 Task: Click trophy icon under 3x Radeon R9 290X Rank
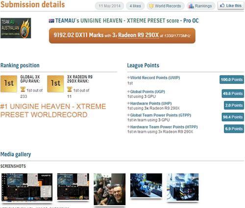(x=70, y=89)
